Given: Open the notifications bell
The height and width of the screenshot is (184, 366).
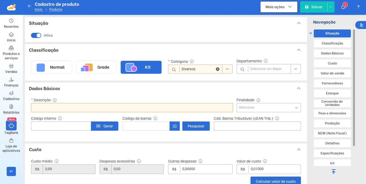Looking at the screenshot, I should [343, 7].
